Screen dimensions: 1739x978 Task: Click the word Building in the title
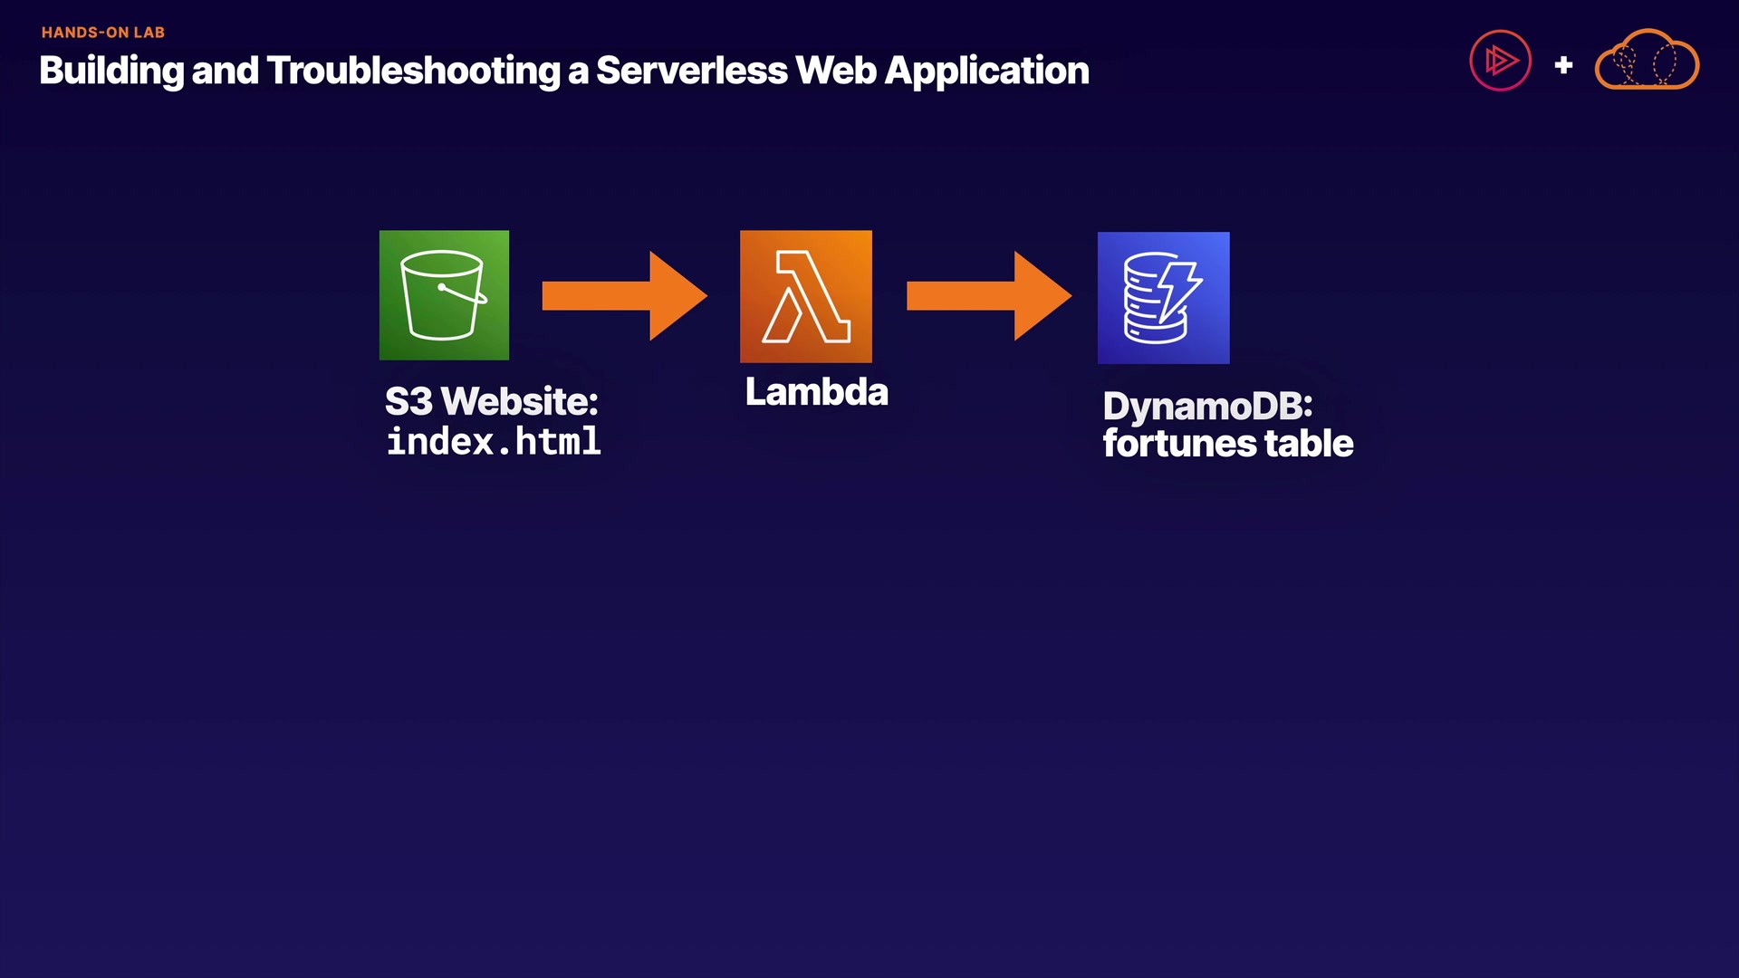(111, 71)
